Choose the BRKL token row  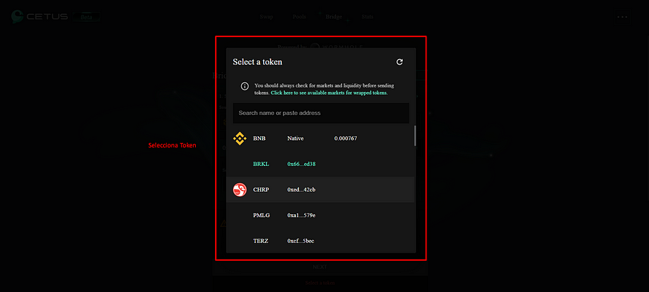(x=320, y=165)
